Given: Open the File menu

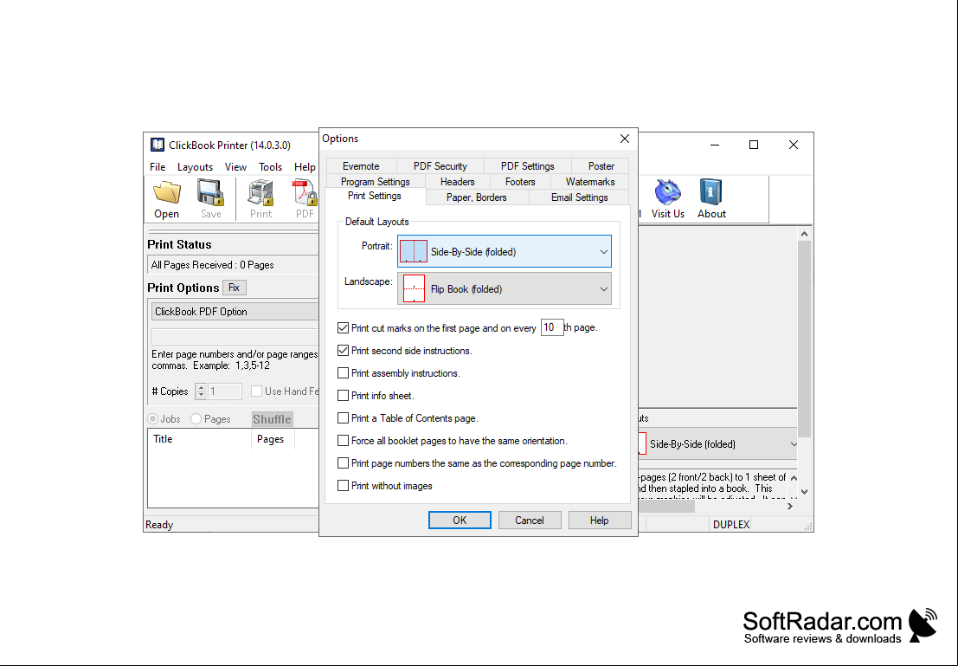Looking at the screenshot, I should 158,167.
